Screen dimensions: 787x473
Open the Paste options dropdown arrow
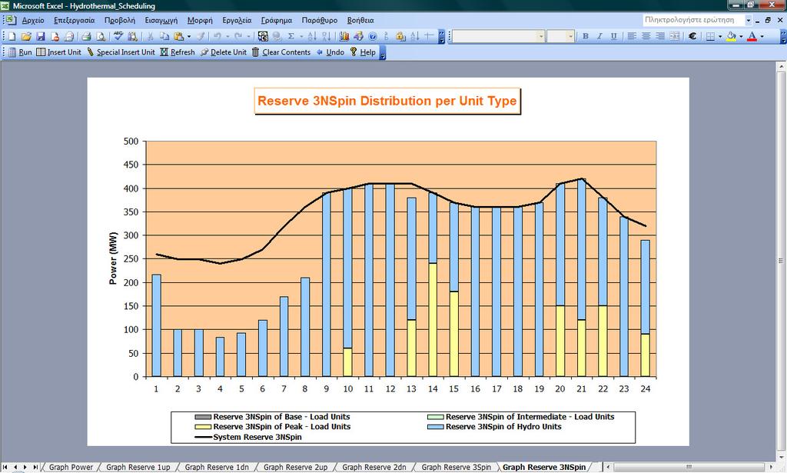point(189,36)
